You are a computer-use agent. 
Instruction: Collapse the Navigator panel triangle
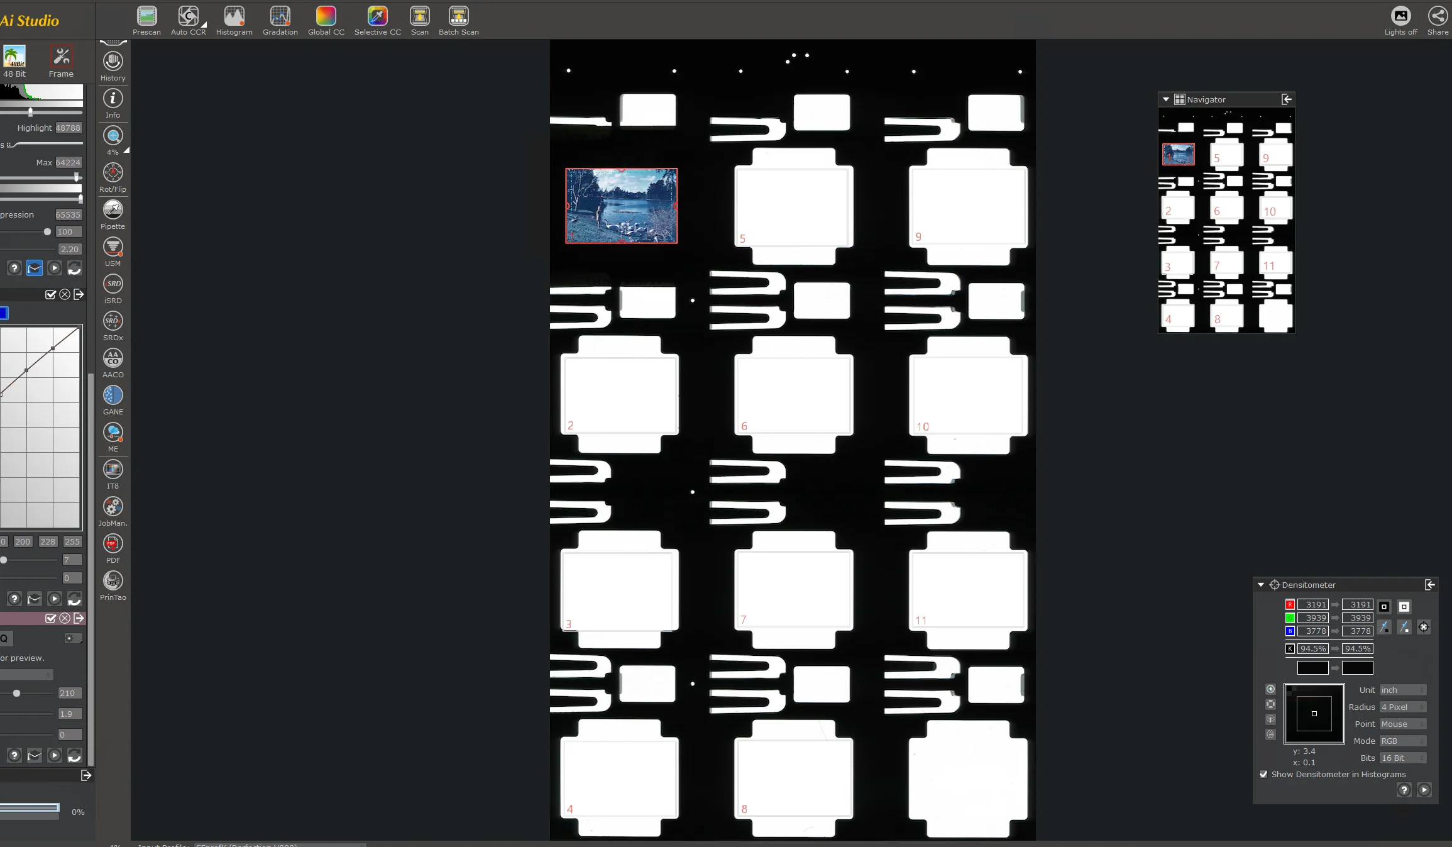(x=1166, y=99)
